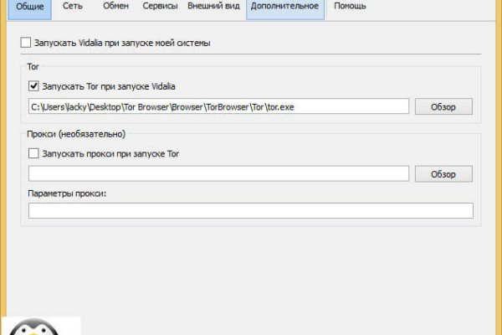The width and height of the screenshot is (502, 335).
Task: Click empty area below the proxy group
Action: pos(251,268)
